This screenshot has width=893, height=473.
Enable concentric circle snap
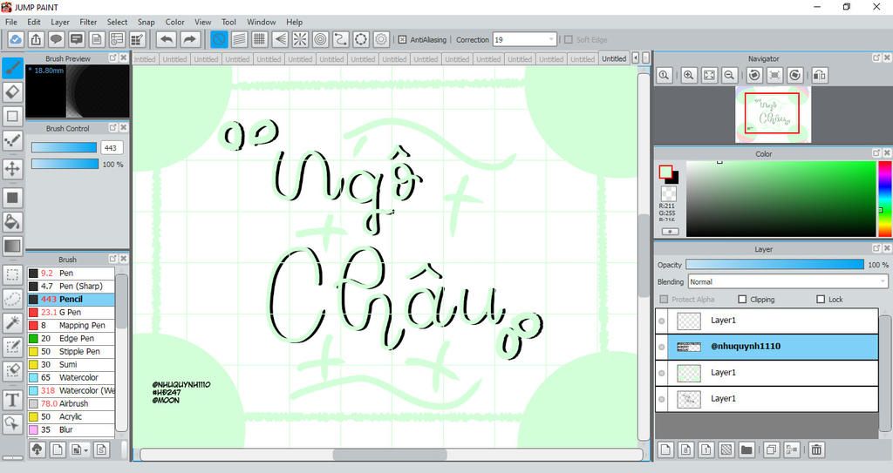[321, 39]
